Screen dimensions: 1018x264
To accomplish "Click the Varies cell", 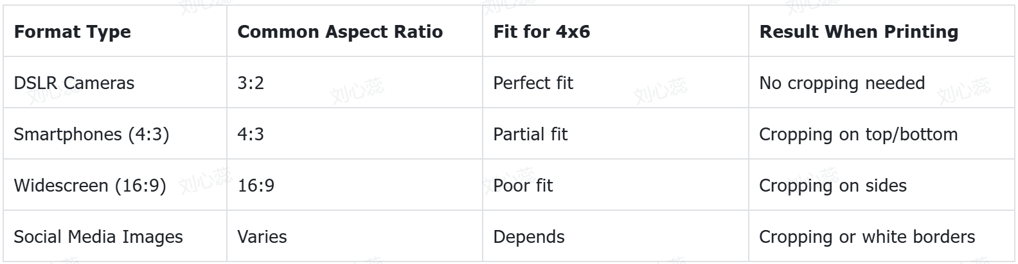I will tap(262, 237).
